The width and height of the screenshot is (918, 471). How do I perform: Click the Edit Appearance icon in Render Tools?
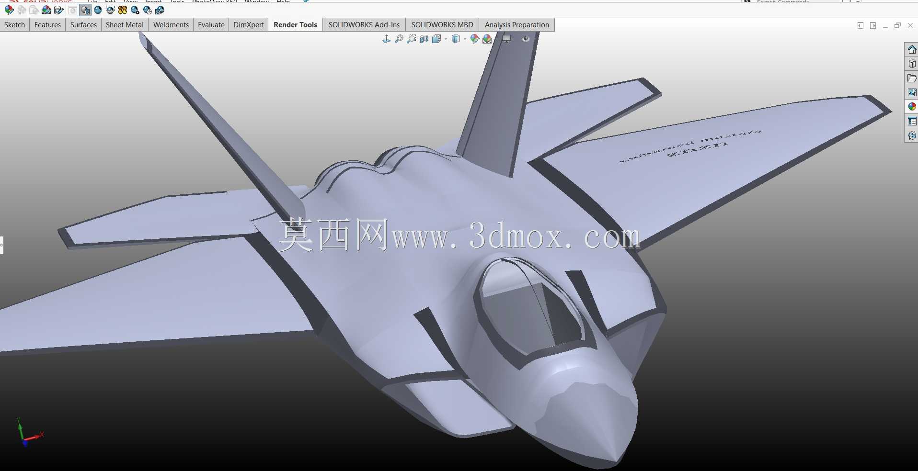pos(9,10)
